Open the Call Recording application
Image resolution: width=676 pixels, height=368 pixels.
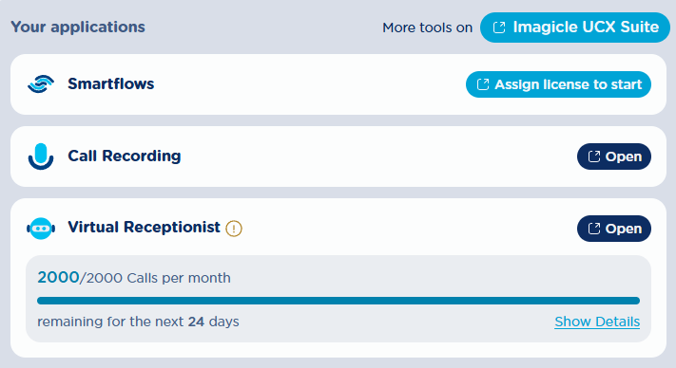[614, 156]
